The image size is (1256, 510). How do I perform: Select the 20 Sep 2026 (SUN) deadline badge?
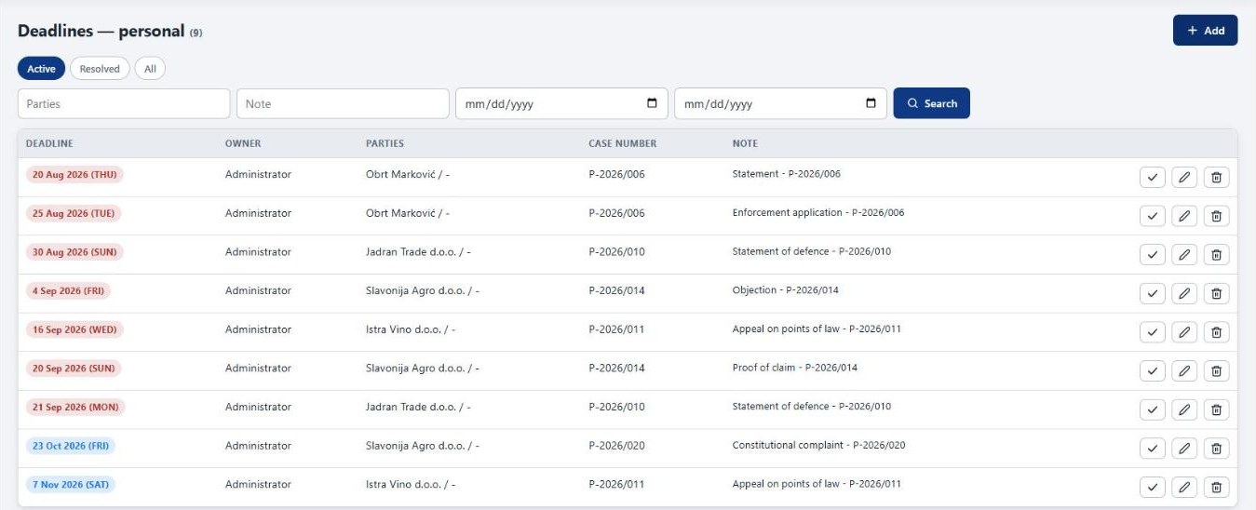74,369
